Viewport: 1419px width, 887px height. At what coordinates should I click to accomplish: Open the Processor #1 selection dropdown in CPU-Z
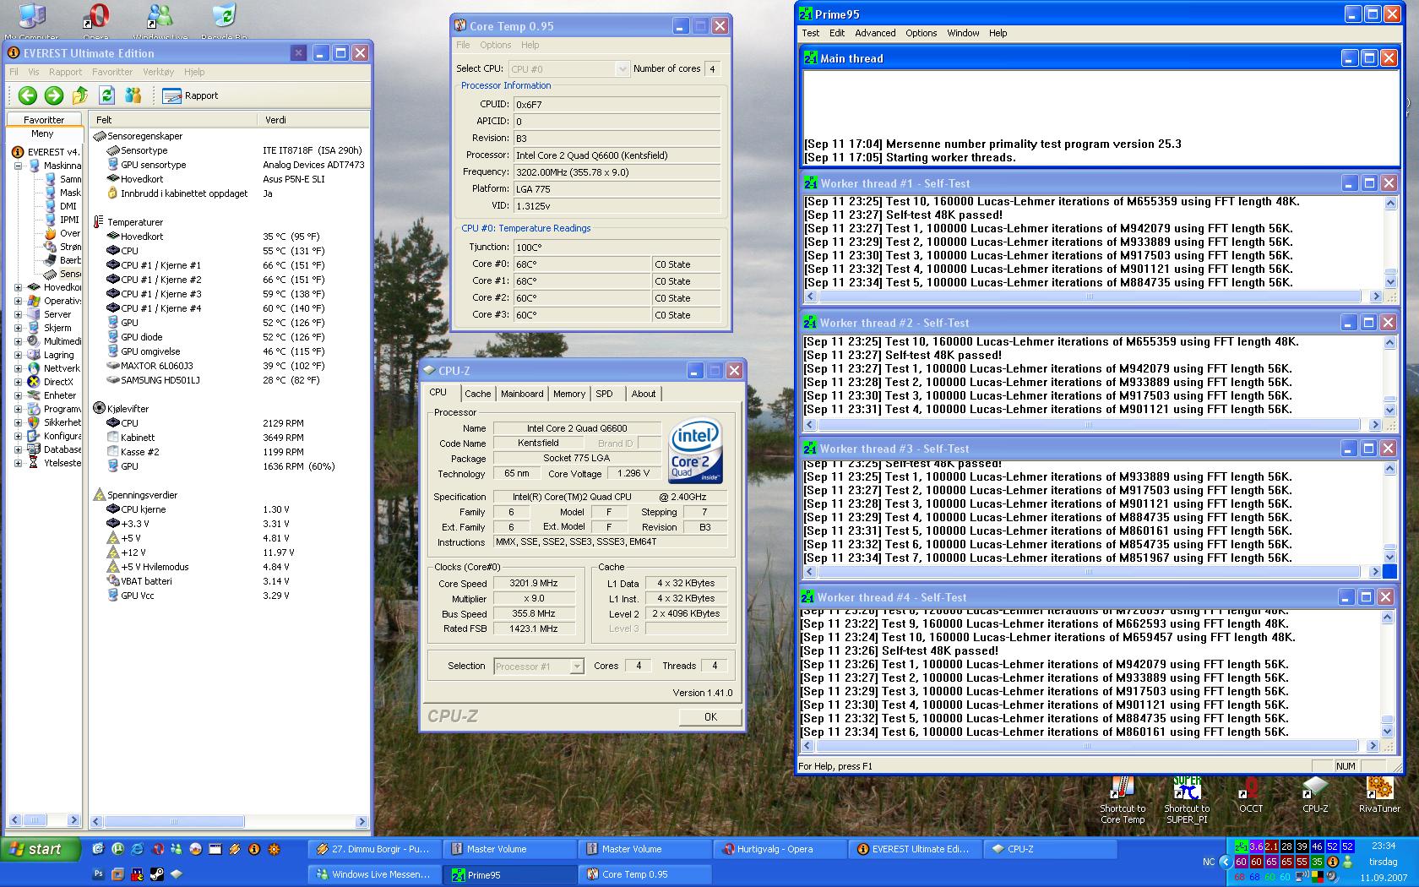point(576,667)
